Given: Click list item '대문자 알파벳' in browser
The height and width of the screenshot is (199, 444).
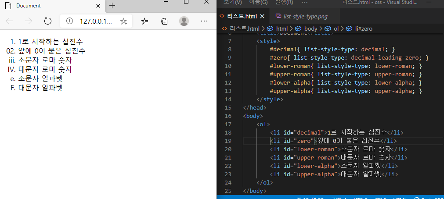Looking at the screenshot, I should pyautogui.click(x=40, y=88).
